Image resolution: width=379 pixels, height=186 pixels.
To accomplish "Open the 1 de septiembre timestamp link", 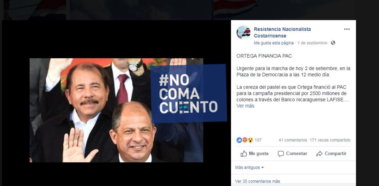I will (x=312, y=43).
